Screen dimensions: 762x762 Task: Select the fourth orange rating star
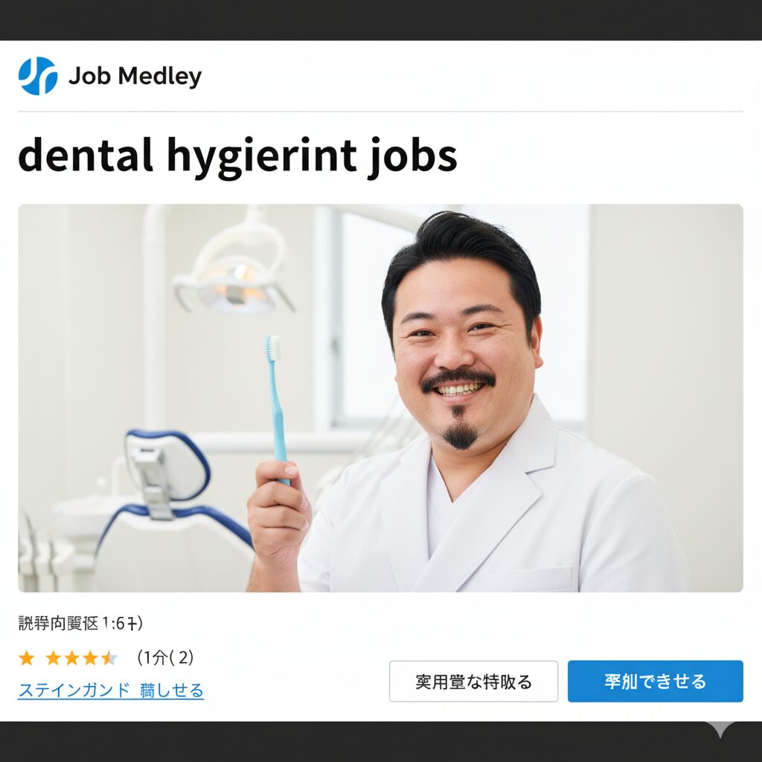pos(90,659)
